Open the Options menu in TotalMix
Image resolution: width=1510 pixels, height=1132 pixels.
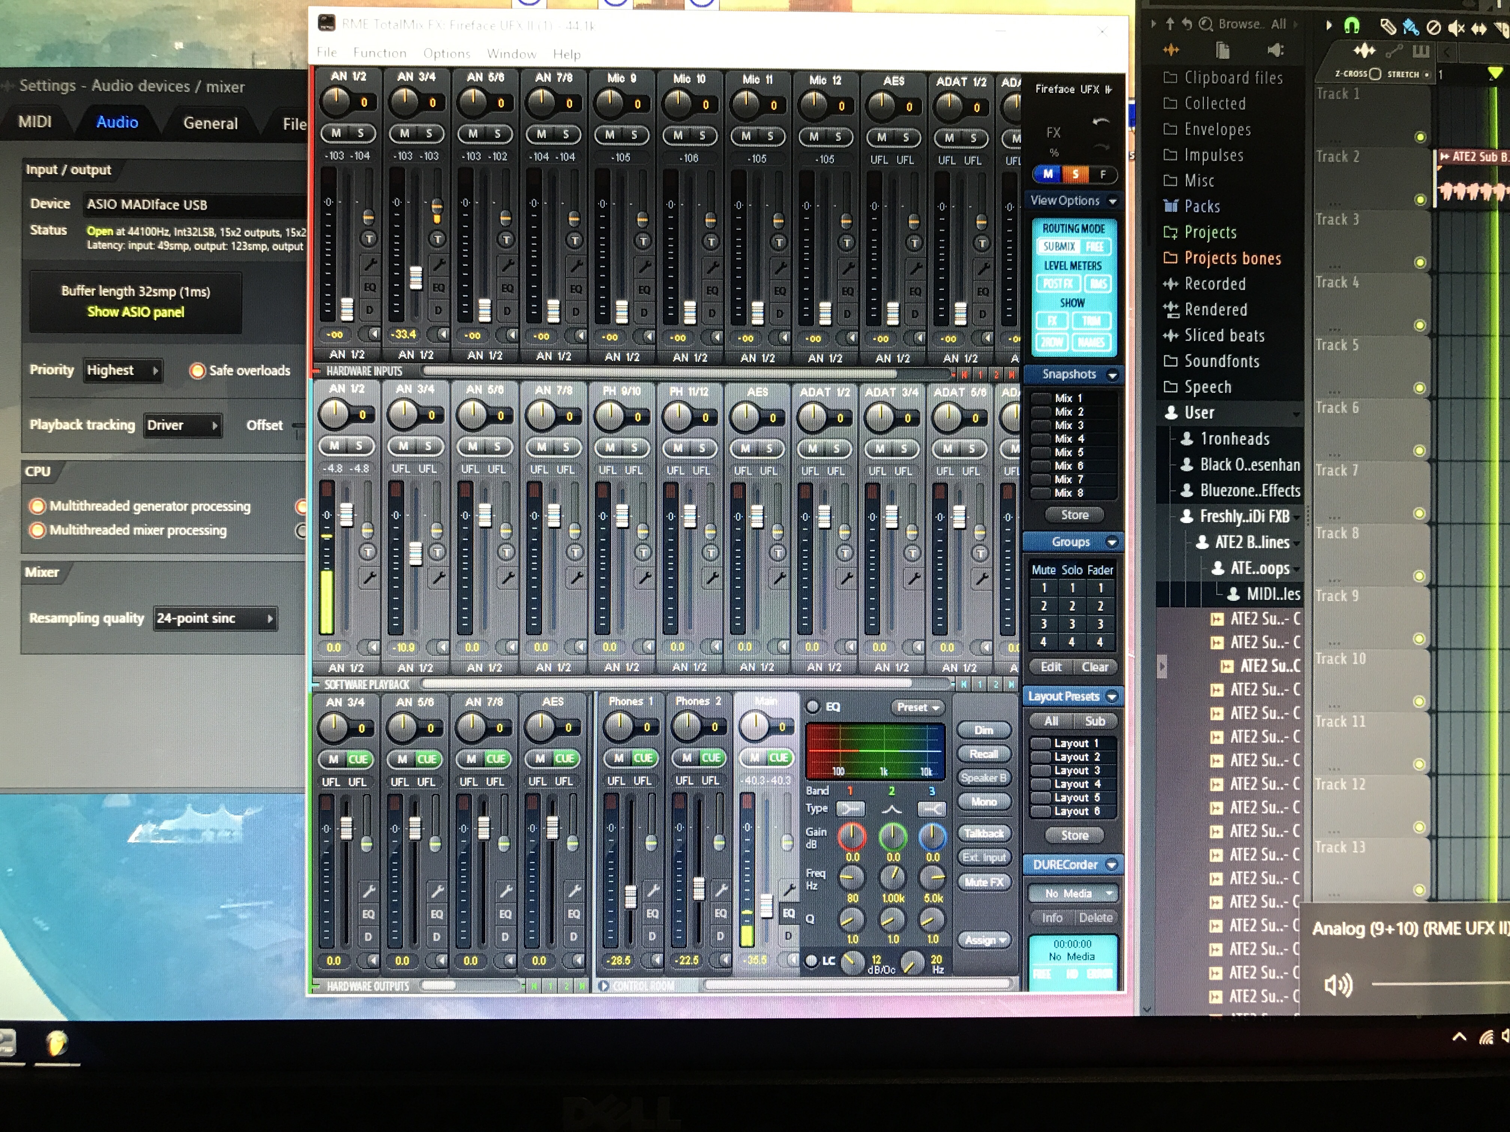[x=446, y=53]
